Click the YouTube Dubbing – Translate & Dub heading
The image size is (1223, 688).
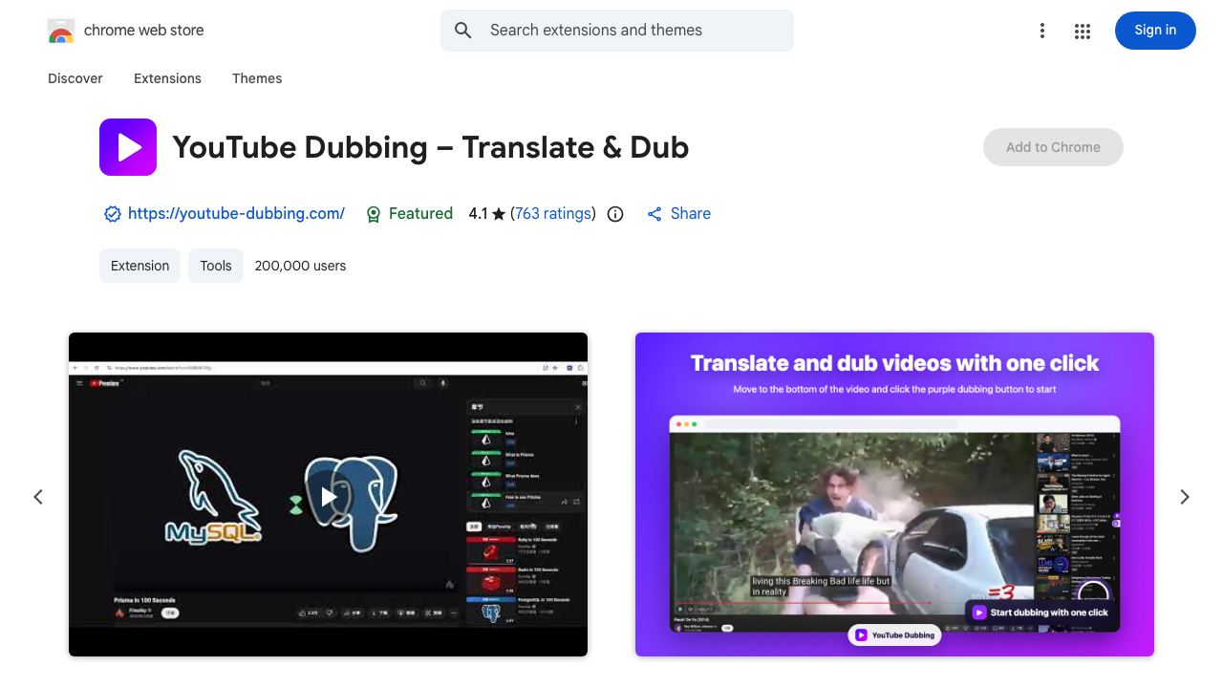[x=431, y=147]
